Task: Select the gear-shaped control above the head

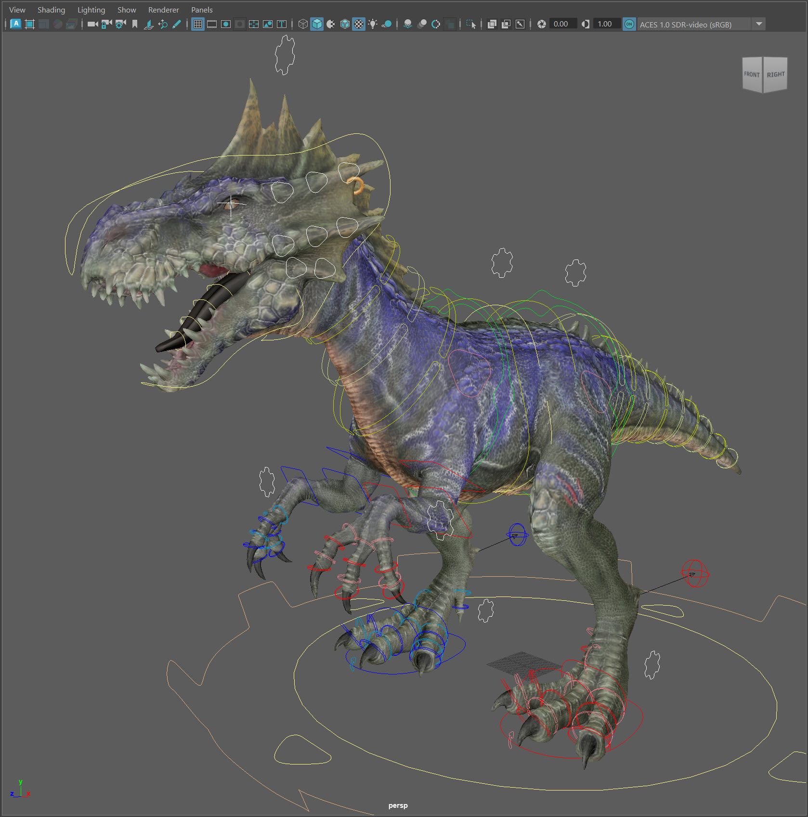Action: 285,55
